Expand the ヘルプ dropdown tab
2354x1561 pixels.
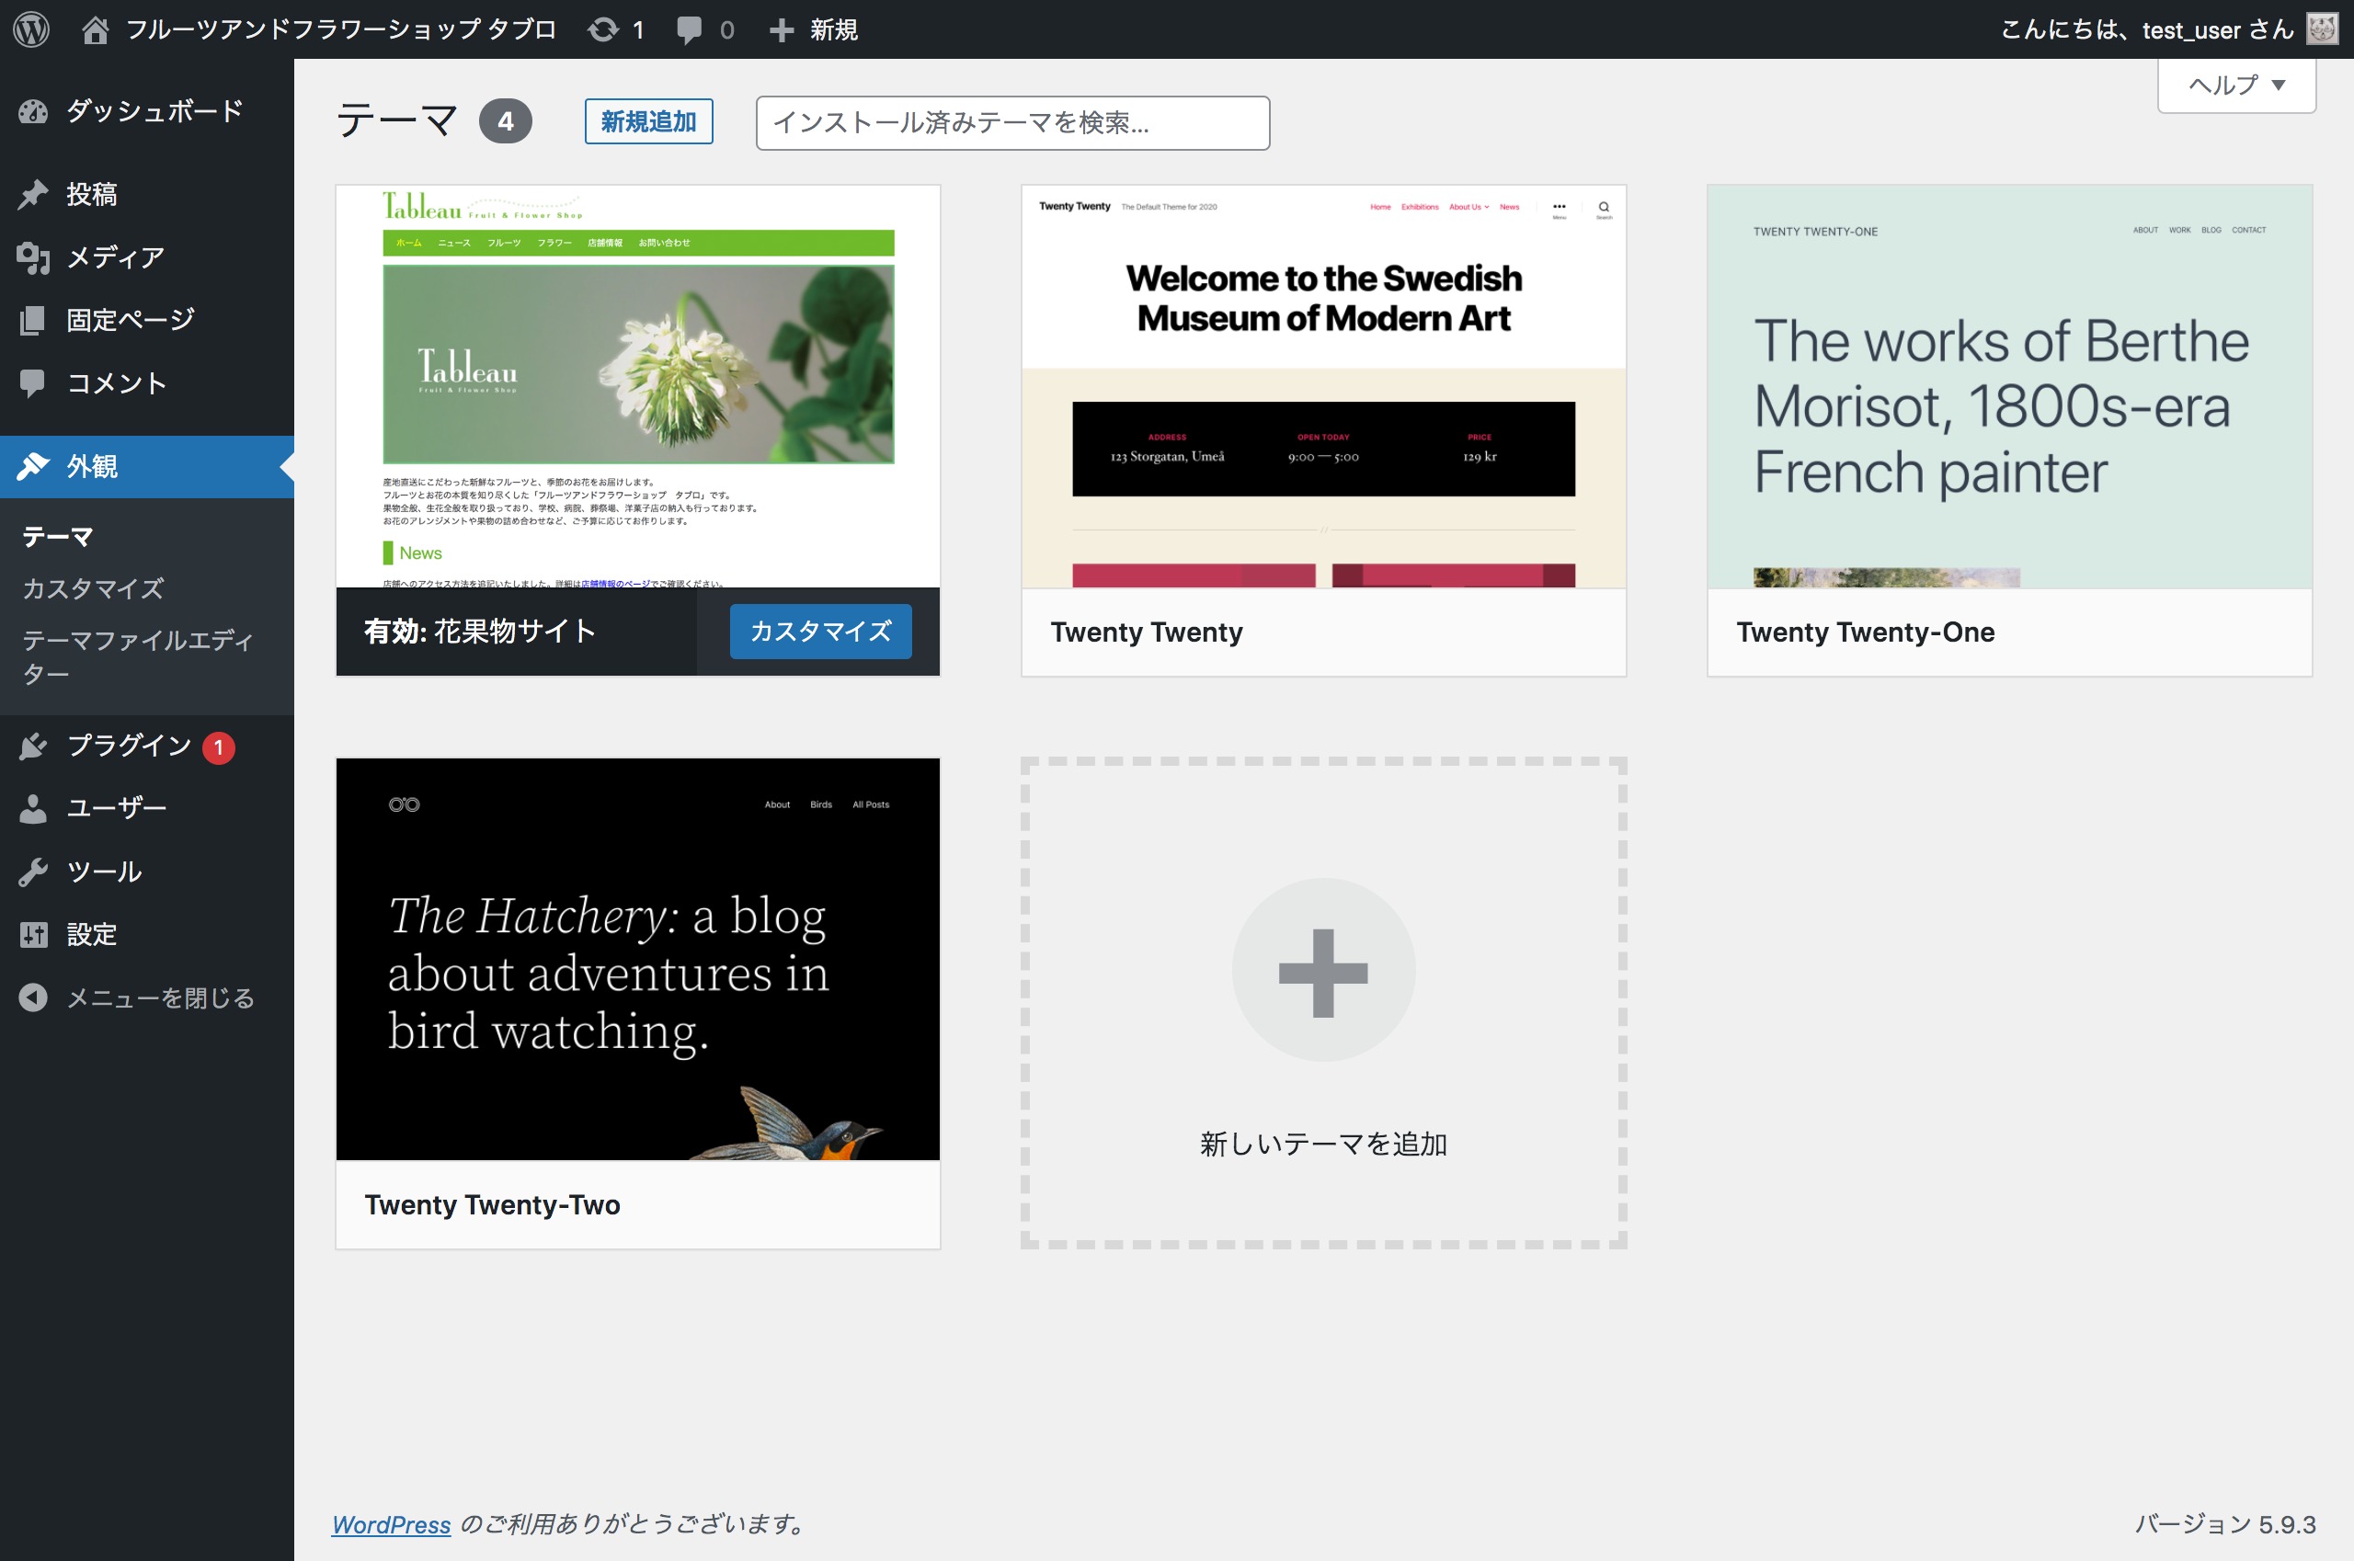(2235, 85)
